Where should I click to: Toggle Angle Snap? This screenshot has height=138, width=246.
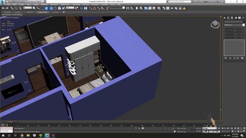(95, 8)
